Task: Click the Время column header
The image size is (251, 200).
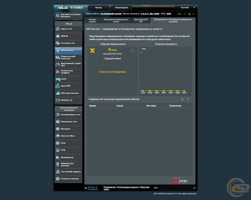Action: click(x=92, y=106)
